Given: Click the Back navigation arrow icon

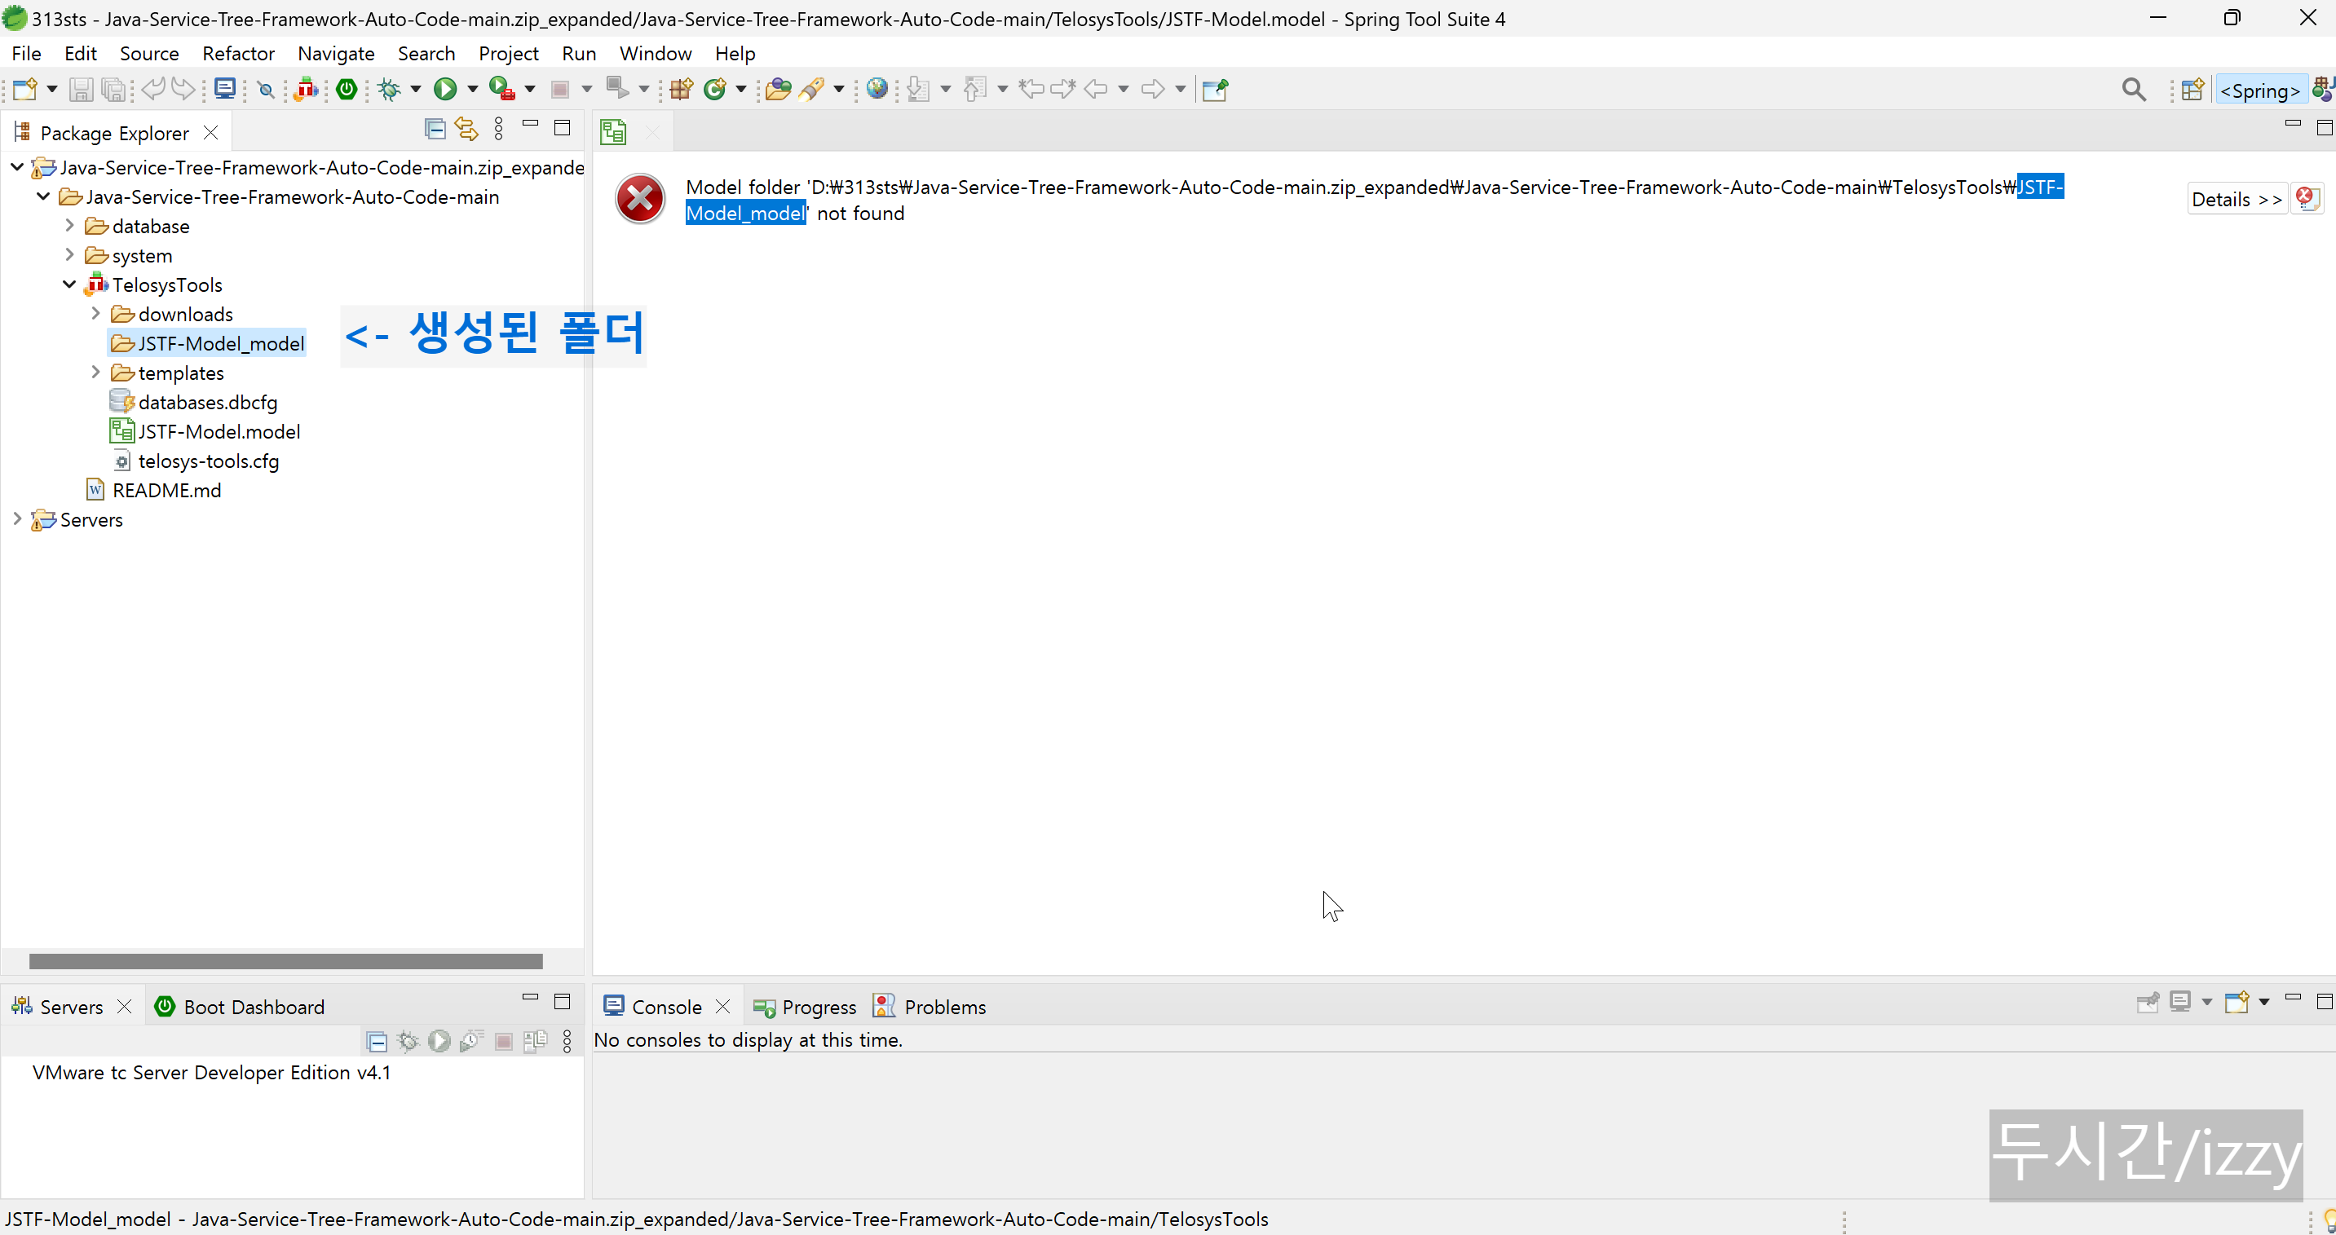Looking at the screenshot, I should pyautogui.click(x=1096, y=89).
